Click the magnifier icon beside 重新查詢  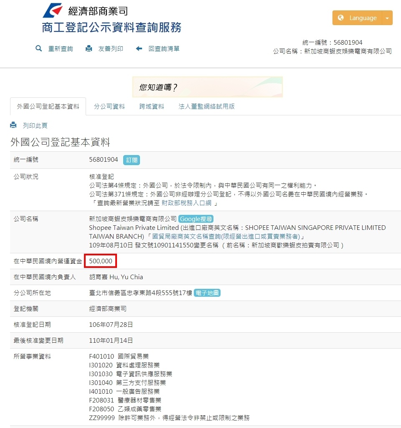(x=39, y=48)
